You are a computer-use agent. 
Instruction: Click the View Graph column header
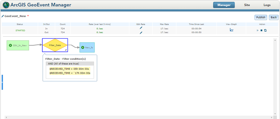pos(232,24)
